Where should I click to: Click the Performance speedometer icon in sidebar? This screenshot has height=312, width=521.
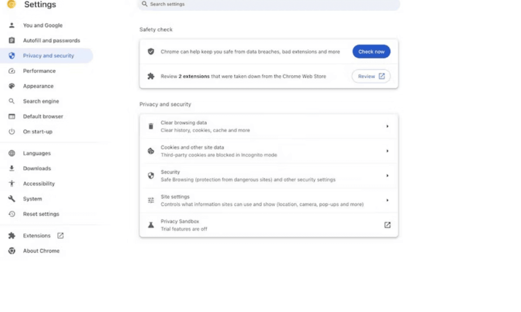[11, 71]
